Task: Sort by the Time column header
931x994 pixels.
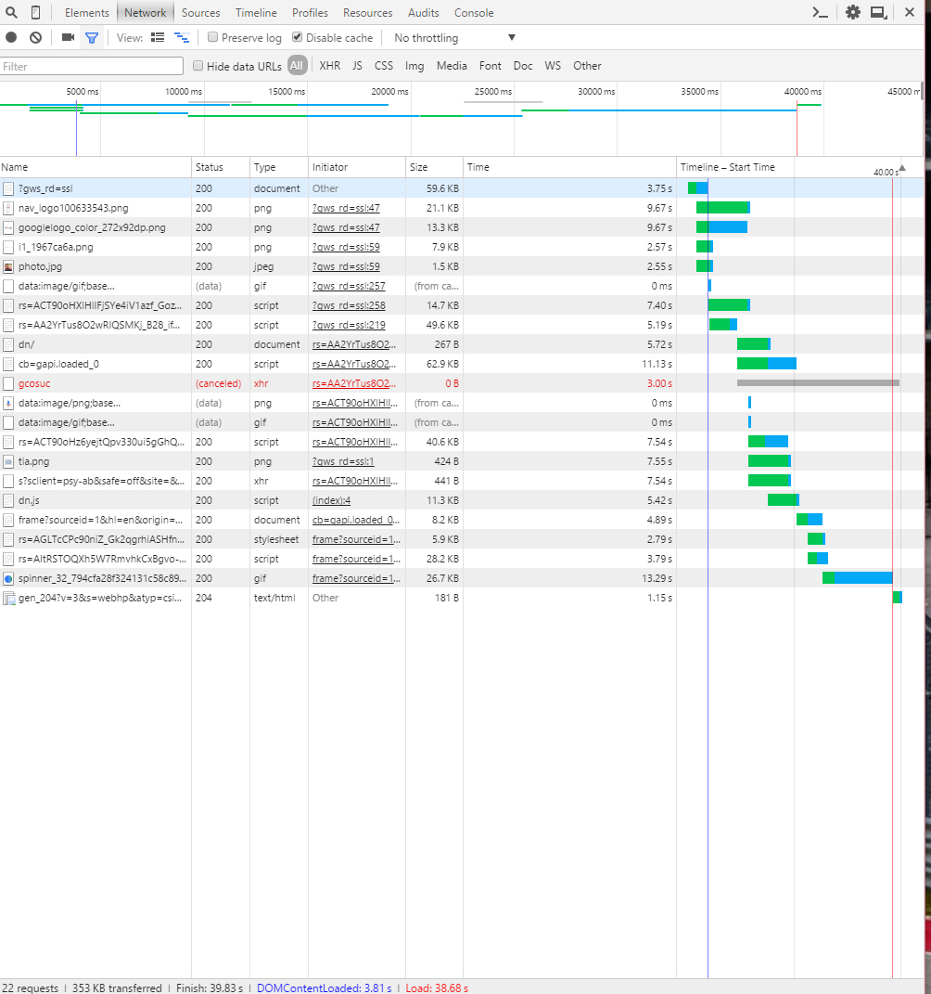Action: [569, 167]
